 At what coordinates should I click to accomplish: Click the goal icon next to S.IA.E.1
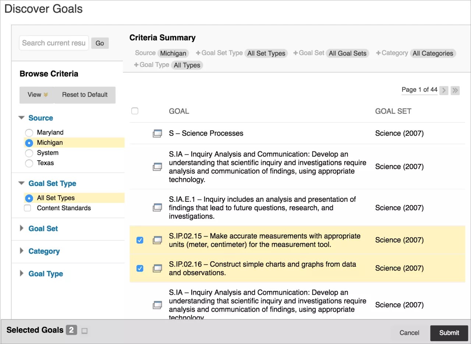(157, 207)
